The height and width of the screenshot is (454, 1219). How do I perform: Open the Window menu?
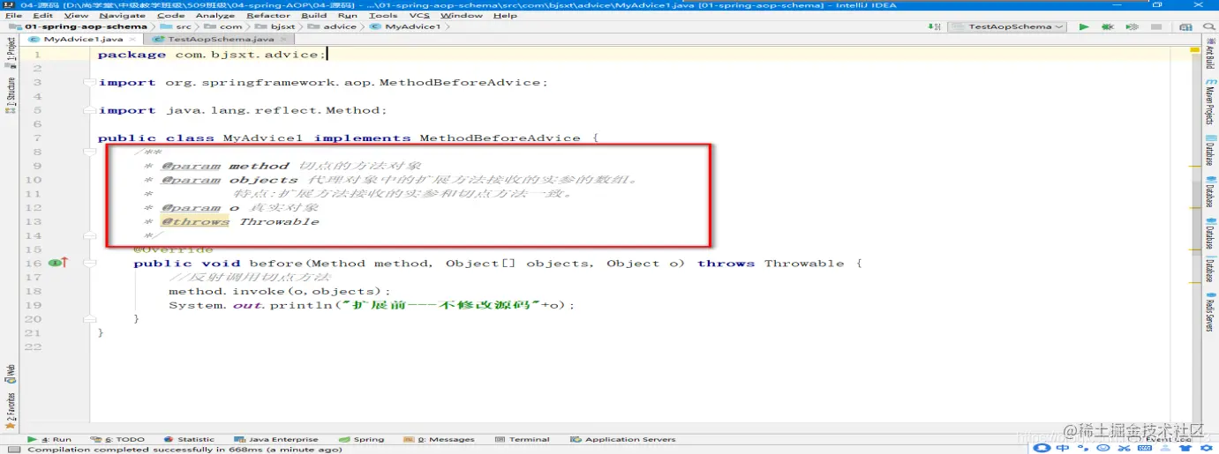(x=461, y=15)
